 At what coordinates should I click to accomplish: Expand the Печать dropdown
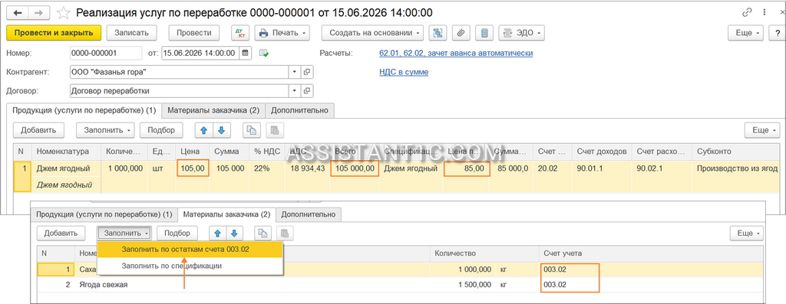pyautogui.click(x=282, y=33)
